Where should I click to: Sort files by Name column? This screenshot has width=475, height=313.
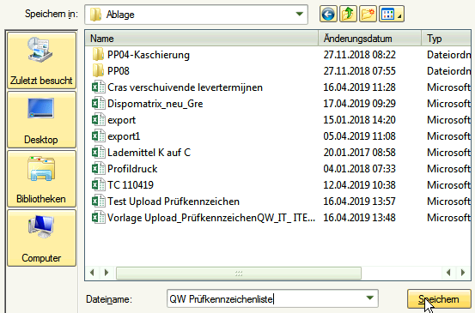[x=202, y=39]
